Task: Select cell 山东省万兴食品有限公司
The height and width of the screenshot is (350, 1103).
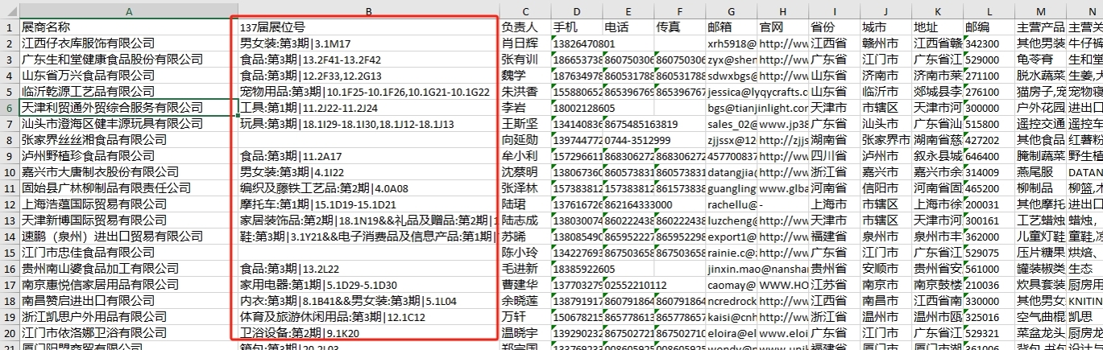Action: coord(128,75)
